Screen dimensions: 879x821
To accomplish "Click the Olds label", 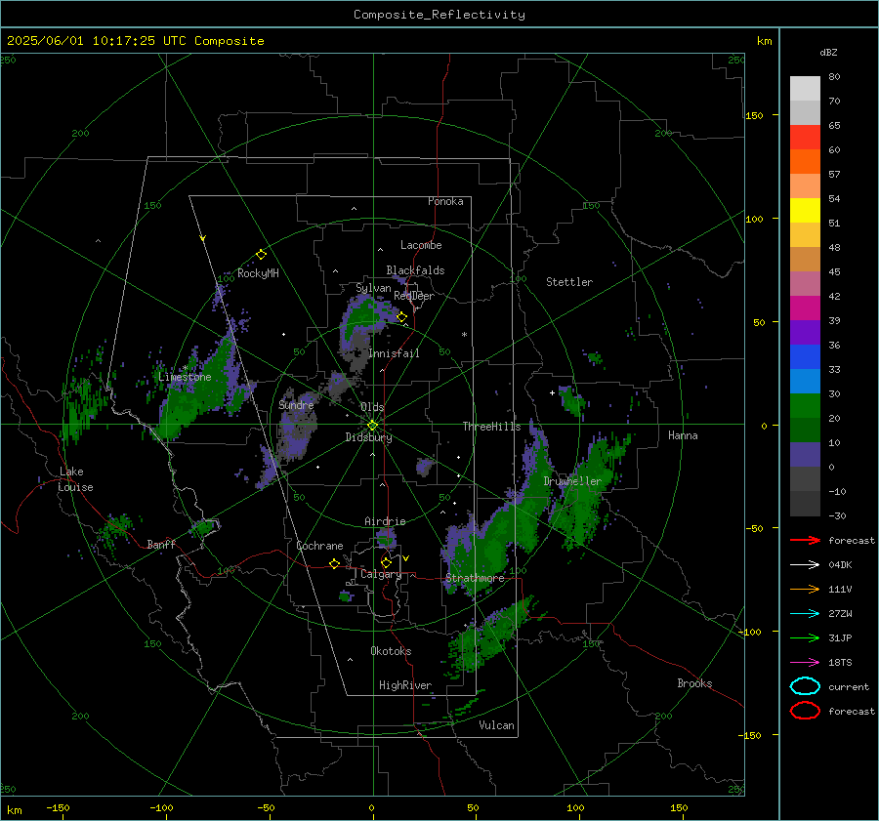I will (x=372, y=407).
